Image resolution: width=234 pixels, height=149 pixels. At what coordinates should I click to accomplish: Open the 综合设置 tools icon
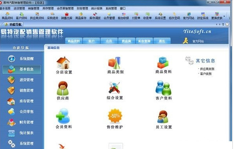114,88
